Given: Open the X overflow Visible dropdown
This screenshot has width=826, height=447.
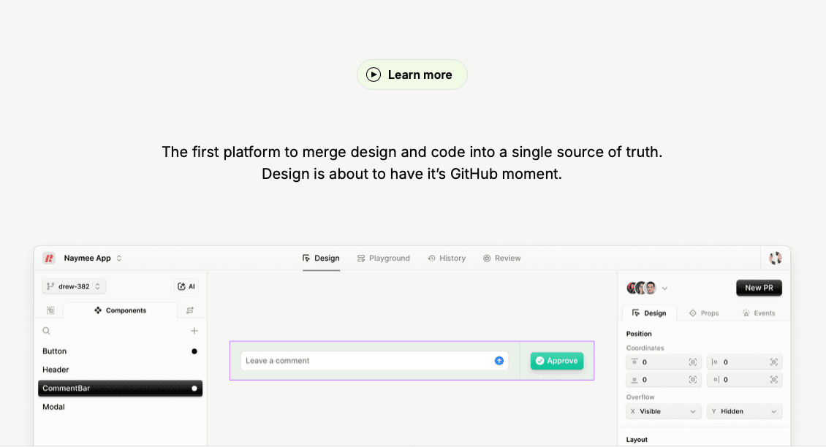Looking at the screenshot, I should pyautogui.click(x=664, y=411).
